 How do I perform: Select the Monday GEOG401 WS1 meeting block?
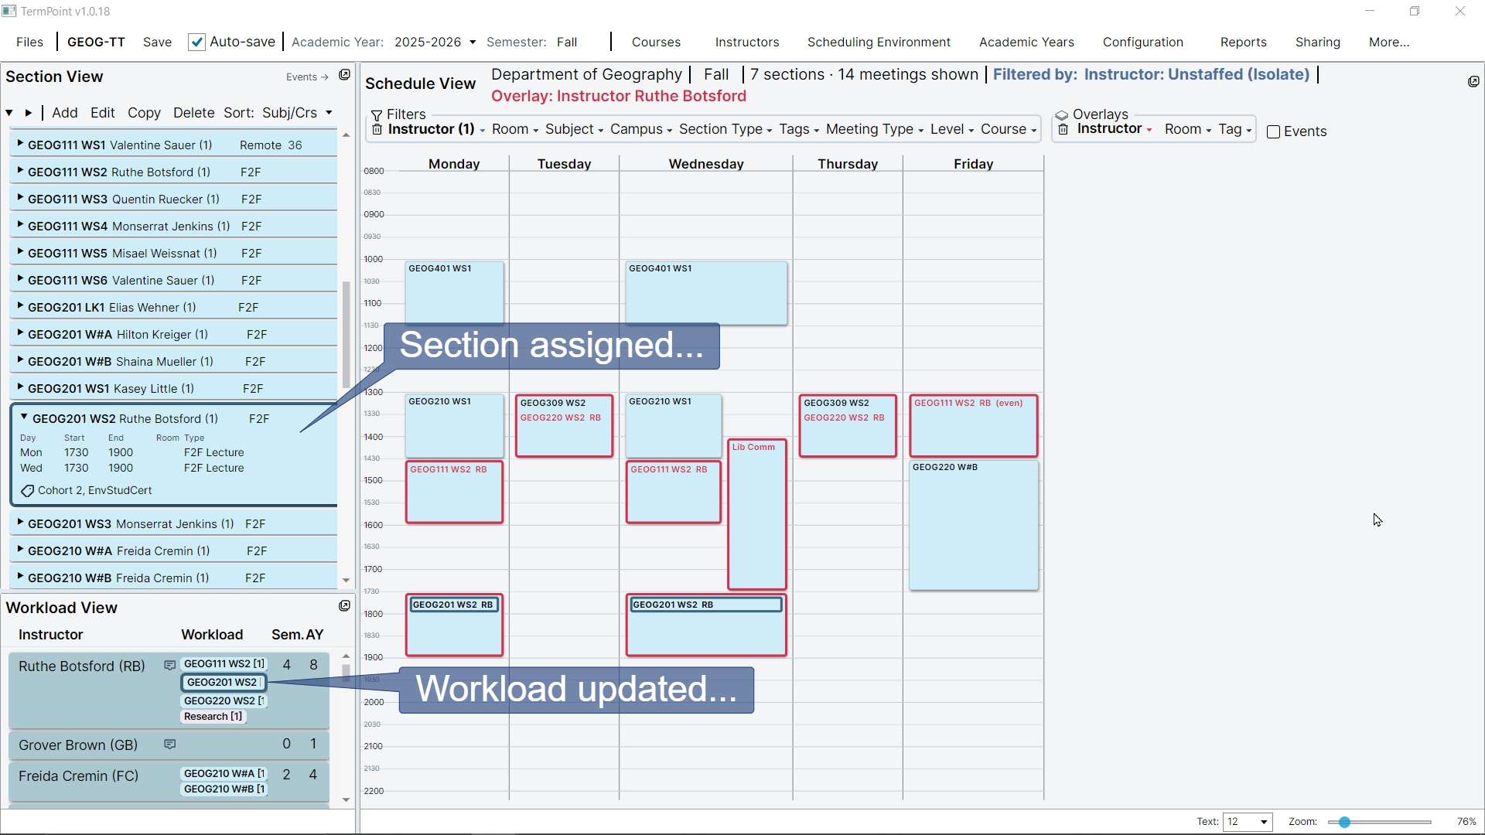(x=454, y=292)
